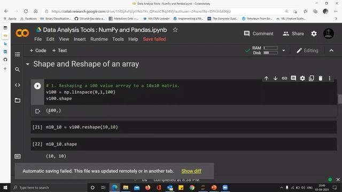Open the table of contents sidebar icon

click(18, 54)
